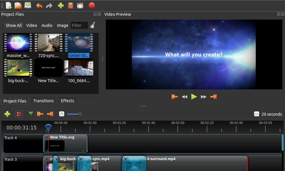Screen dimensions: 285x171
Task: Click the video preview frame
Action: [x=194, y=54]
